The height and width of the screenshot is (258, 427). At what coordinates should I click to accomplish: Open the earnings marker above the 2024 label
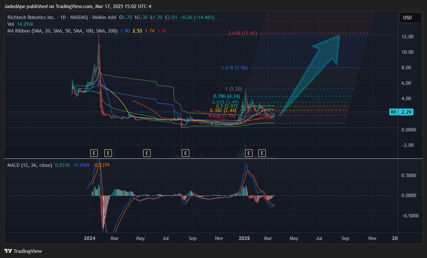tap(94, 153)
